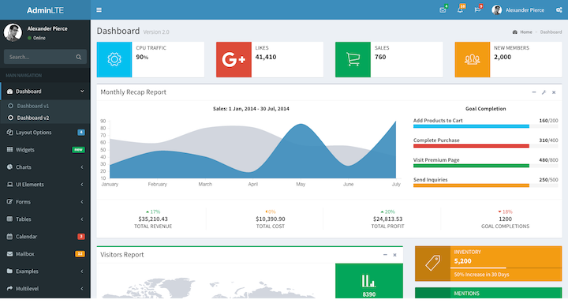Image resolution: width=568 pixels, height=307 pixels.
Task: Expand the Charts submenu arrow
Action: pos(82,167)
